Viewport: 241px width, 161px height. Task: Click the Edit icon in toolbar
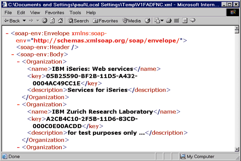pos(177,20)
